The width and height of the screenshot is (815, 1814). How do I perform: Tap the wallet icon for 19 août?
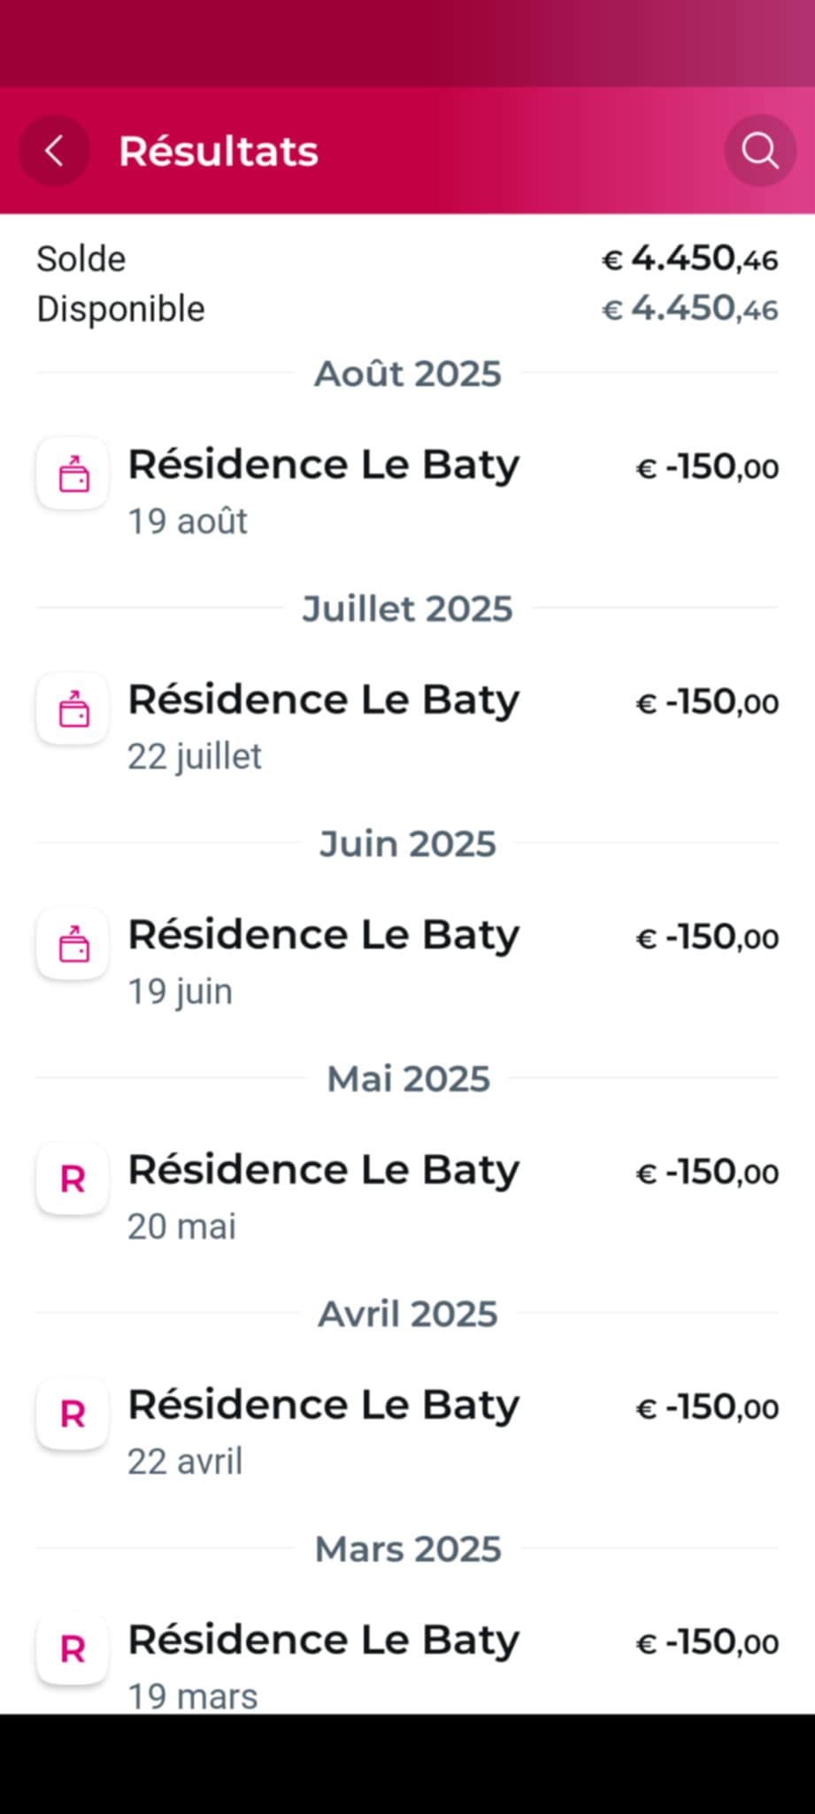[73, 474]
